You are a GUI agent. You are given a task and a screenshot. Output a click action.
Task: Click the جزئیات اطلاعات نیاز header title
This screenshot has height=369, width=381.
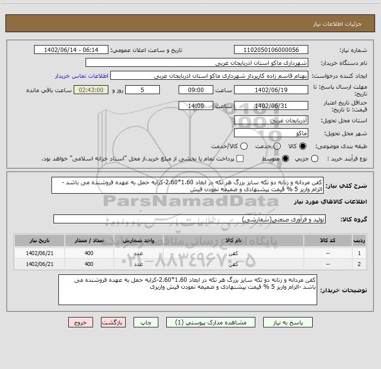(337, 24)
